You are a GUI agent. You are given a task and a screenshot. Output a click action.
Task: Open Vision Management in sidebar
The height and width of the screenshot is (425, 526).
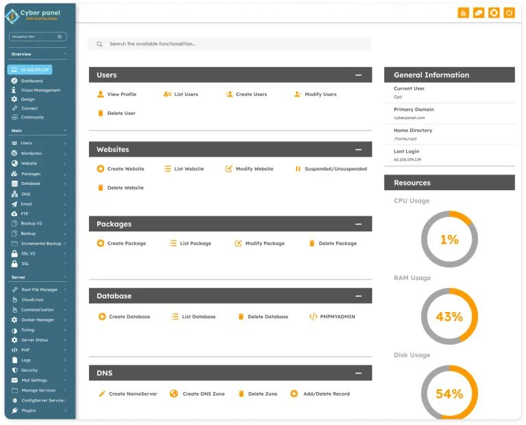(36, 90)
